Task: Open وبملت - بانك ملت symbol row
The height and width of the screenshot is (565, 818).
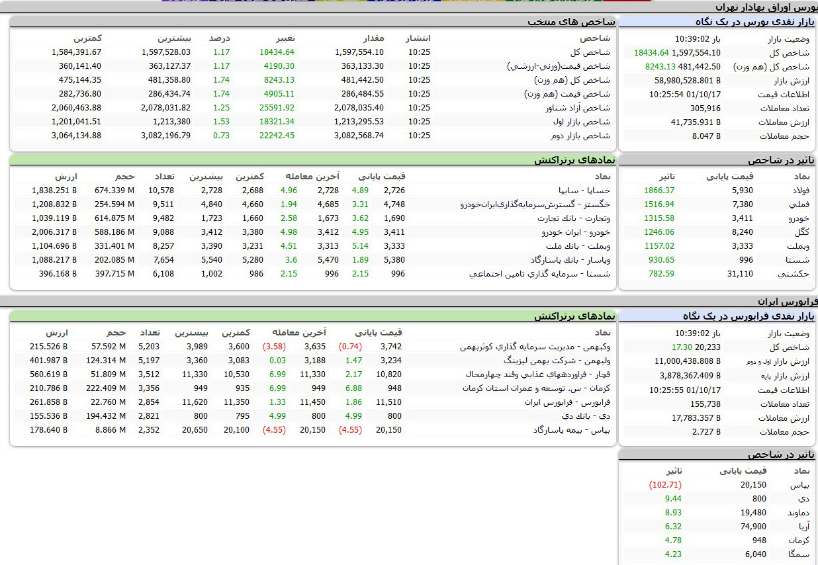Action: (x=579, y=245)
